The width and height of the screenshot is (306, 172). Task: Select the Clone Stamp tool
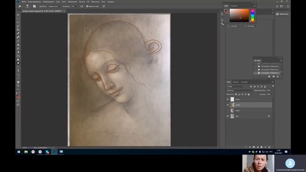pos(18,44)
